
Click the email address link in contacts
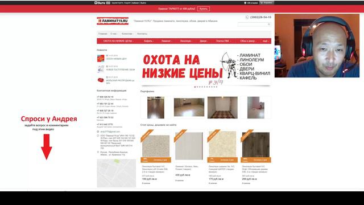click(x=110, y=132)
